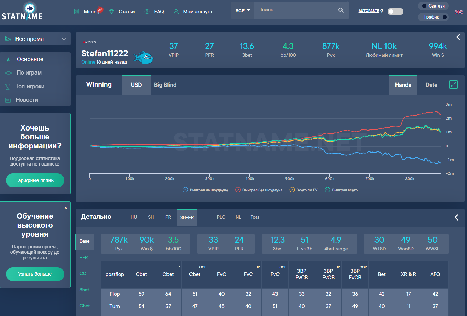
Task: Open Основное in the sidebar
Action: click(30, 59)
